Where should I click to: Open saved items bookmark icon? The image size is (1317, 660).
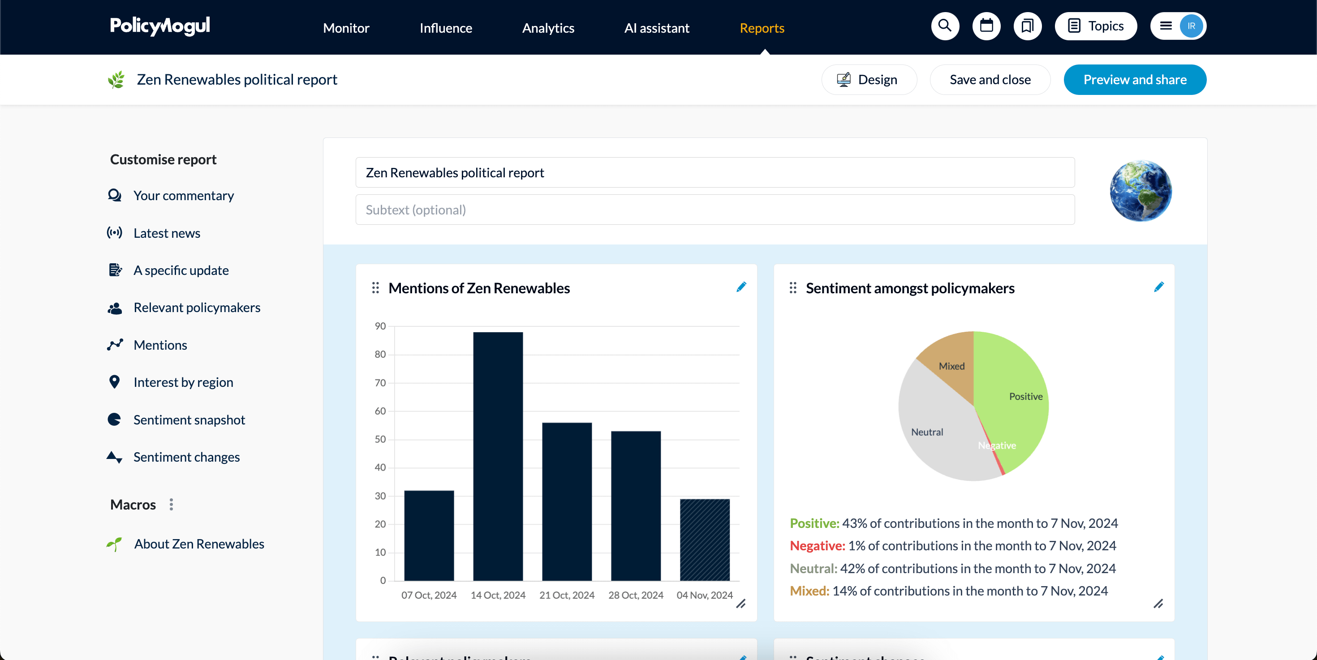click(1027, 26)
